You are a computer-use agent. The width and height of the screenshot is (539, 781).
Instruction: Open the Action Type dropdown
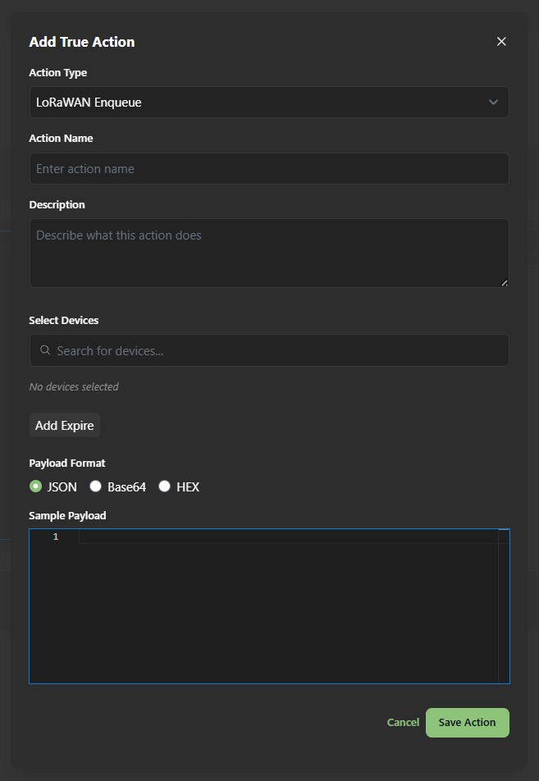[x=269, y=102]
